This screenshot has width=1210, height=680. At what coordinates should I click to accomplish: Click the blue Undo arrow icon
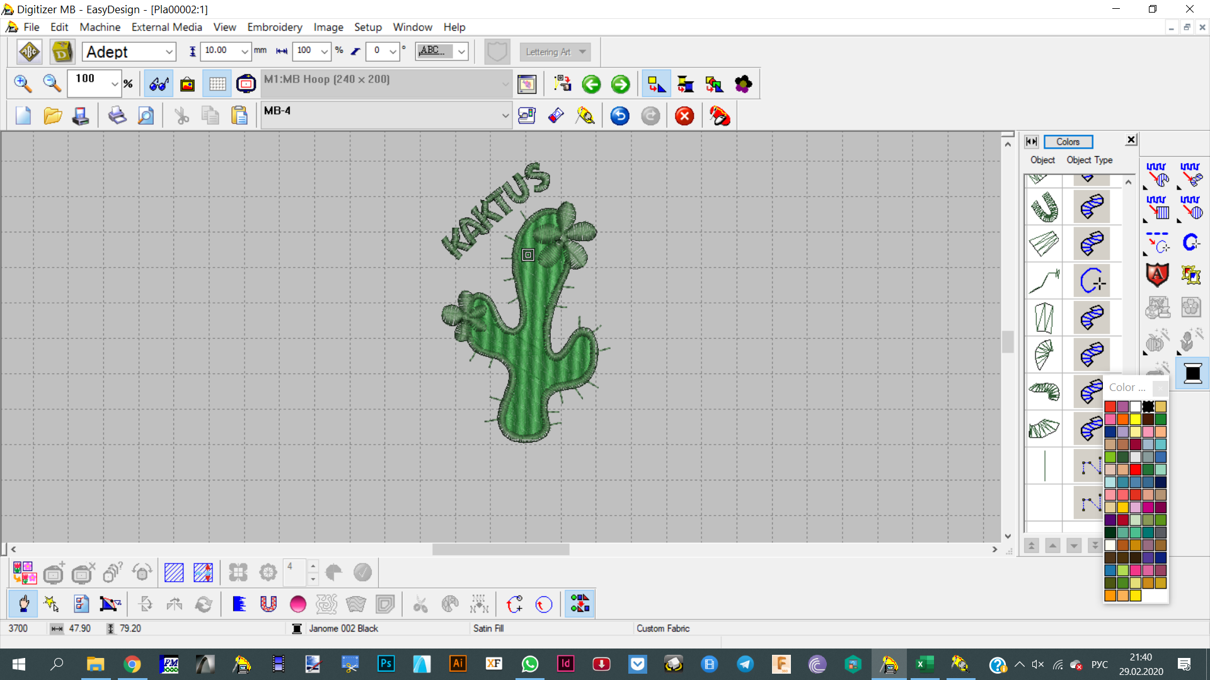[x=619, y=116]
